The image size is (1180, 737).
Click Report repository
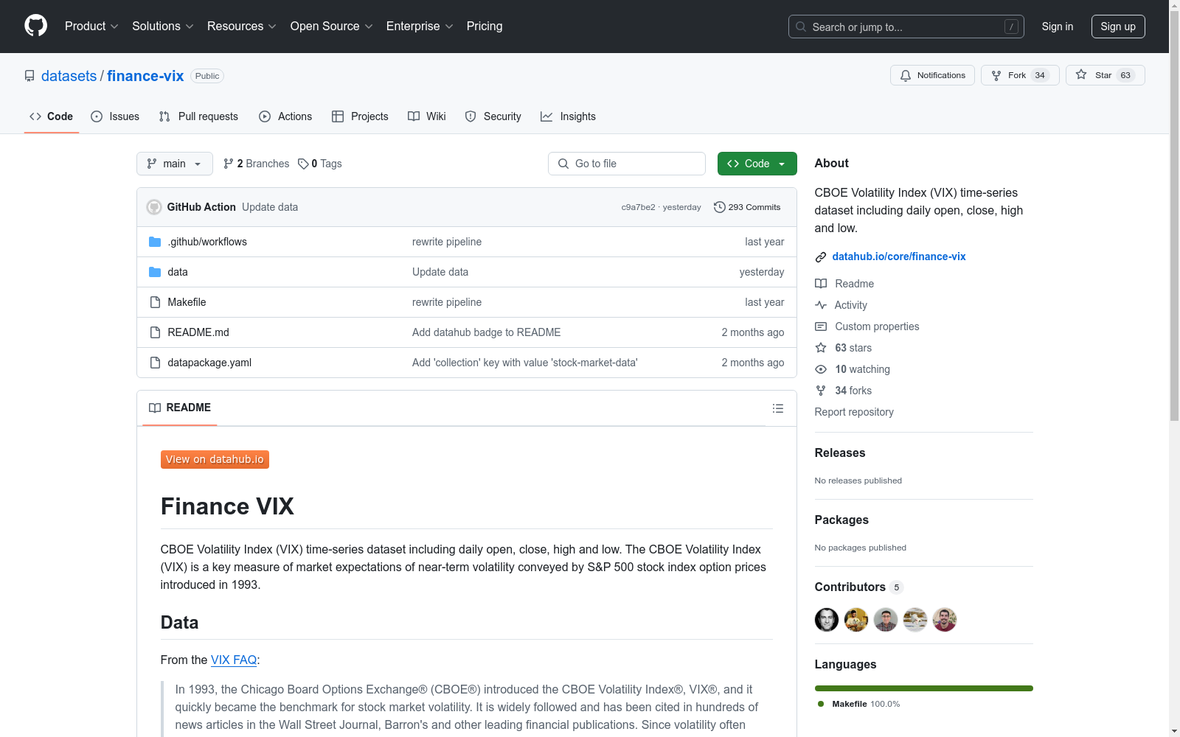click(x=854, y=412)
